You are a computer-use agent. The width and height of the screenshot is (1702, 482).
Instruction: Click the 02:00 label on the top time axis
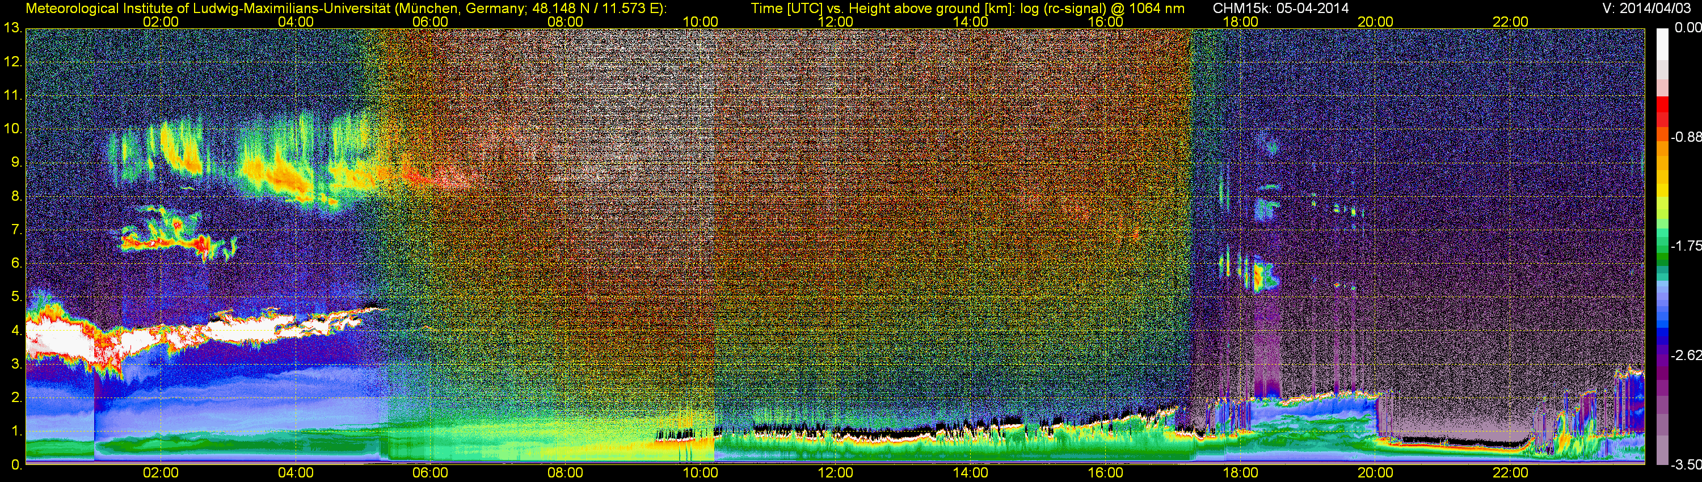pos(161,22)
